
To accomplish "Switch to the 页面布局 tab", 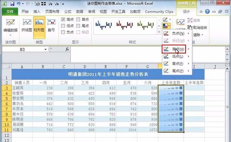I will 52,12.
